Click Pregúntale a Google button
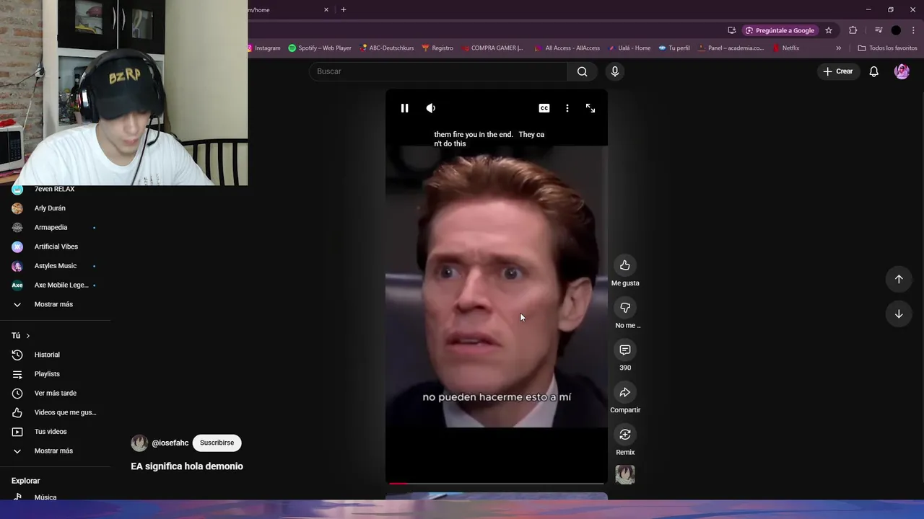The image size is (924, 519). click(x=780, y=30)
